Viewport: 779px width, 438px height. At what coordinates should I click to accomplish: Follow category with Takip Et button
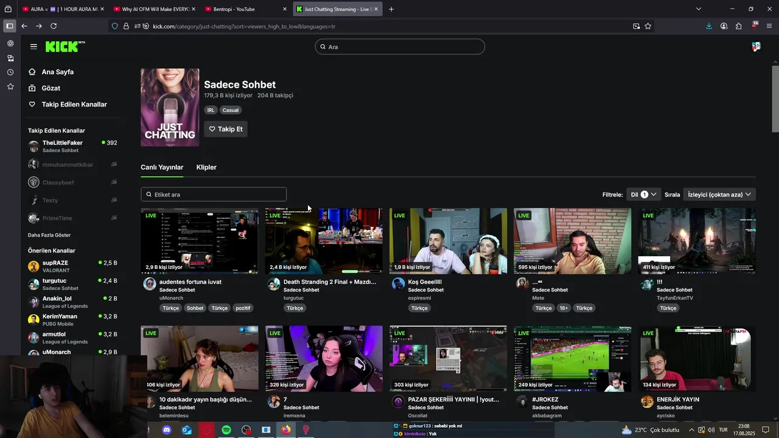pyautogui.click(x=226, y=129)
